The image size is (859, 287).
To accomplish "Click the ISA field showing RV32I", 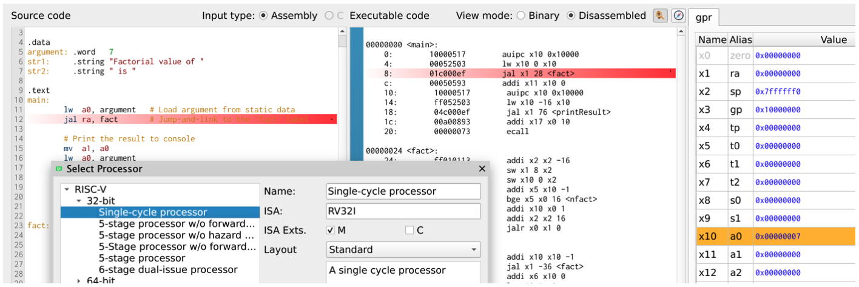I will 403,211.
